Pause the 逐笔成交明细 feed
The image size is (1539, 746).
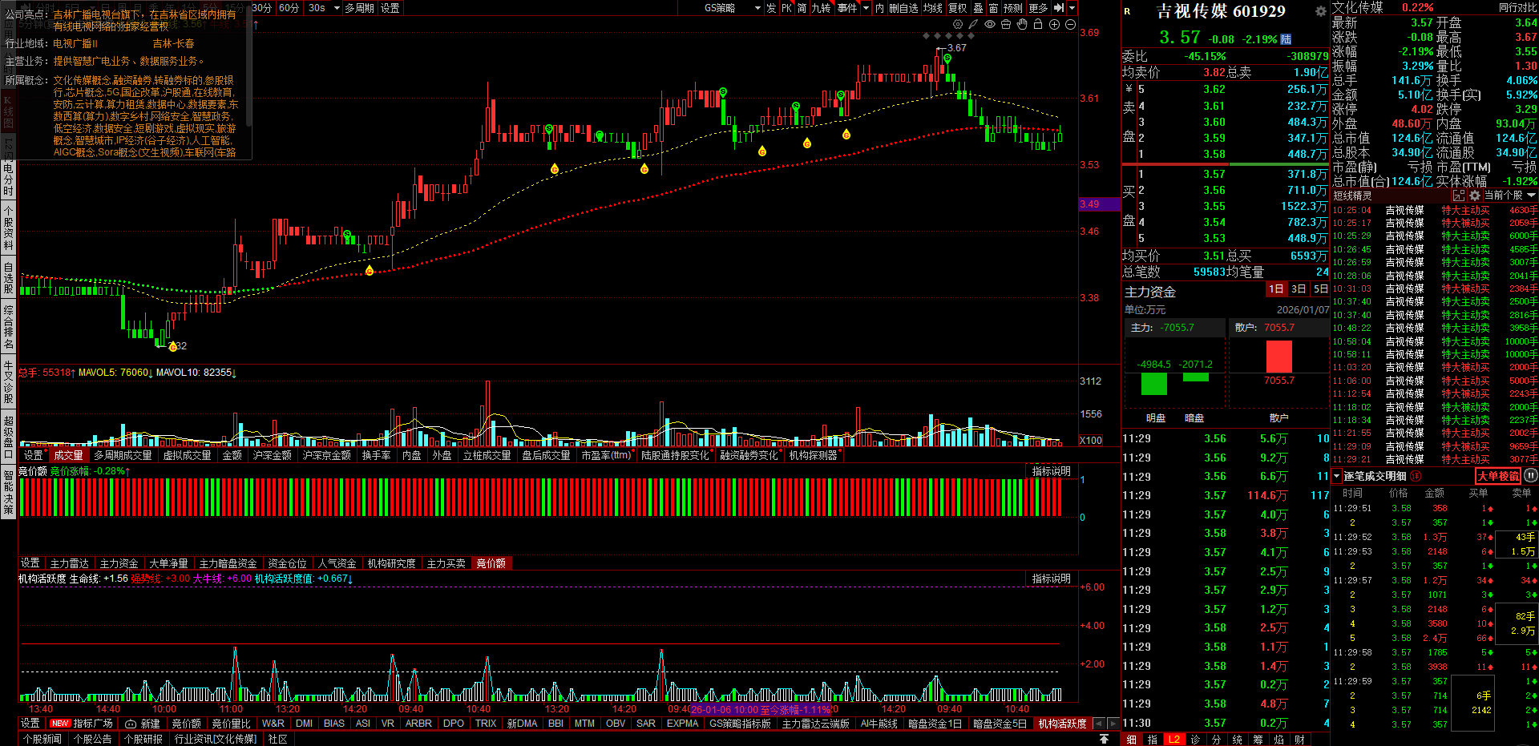click(1531, 476)
